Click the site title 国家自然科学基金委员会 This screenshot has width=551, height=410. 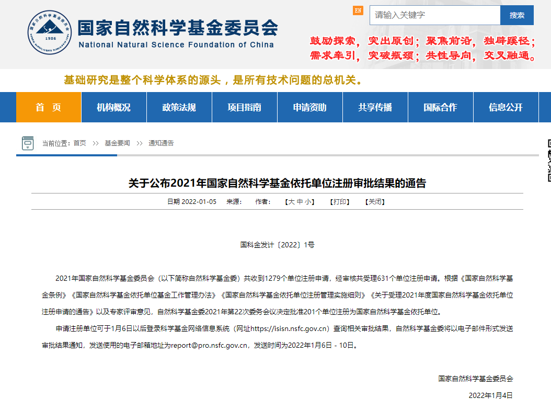pyautogui.click(x=178, y=28)
